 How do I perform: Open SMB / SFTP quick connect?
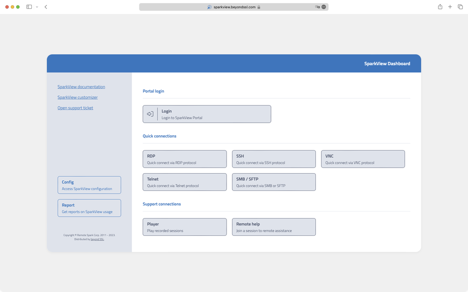pyautogui.click(x=274, y=182)
